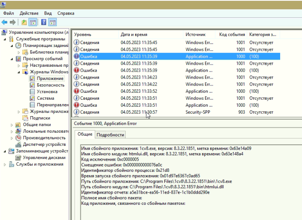Click the Локальные пользователи icon
This screenshot has height=220, width=302.
tap(18, 131)
